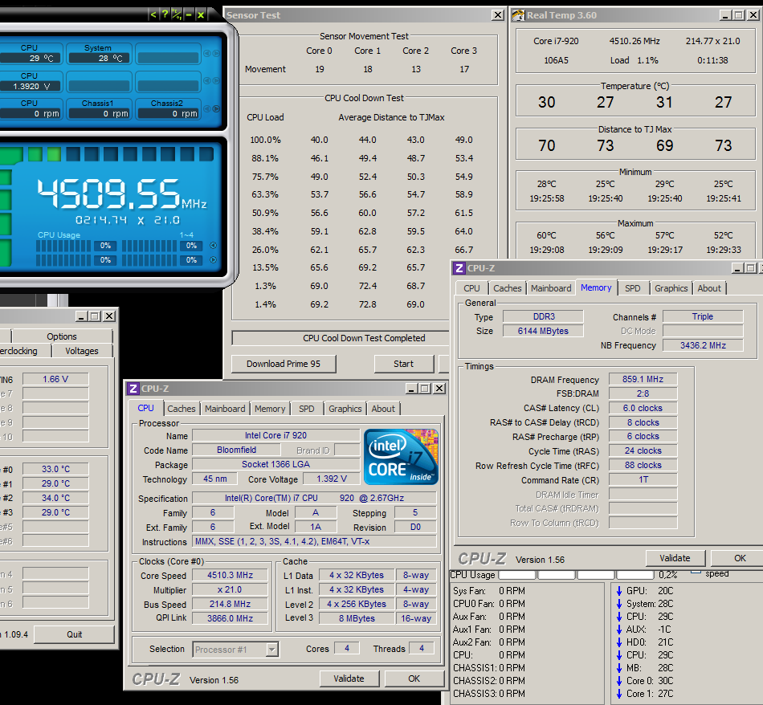Minimize monitor widget with green dash icon
Image resolution: width=763 pixels, height=705 pixels.
tap(189, 14)
